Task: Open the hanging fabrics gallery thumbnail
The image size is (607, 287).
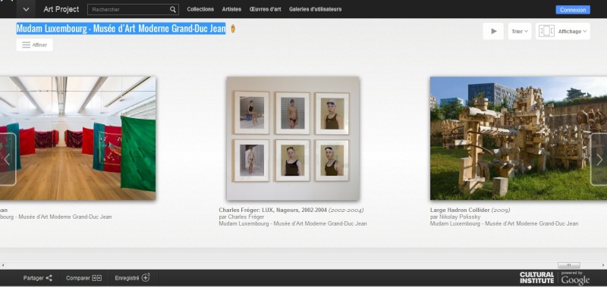Action: tap(78, 138)
